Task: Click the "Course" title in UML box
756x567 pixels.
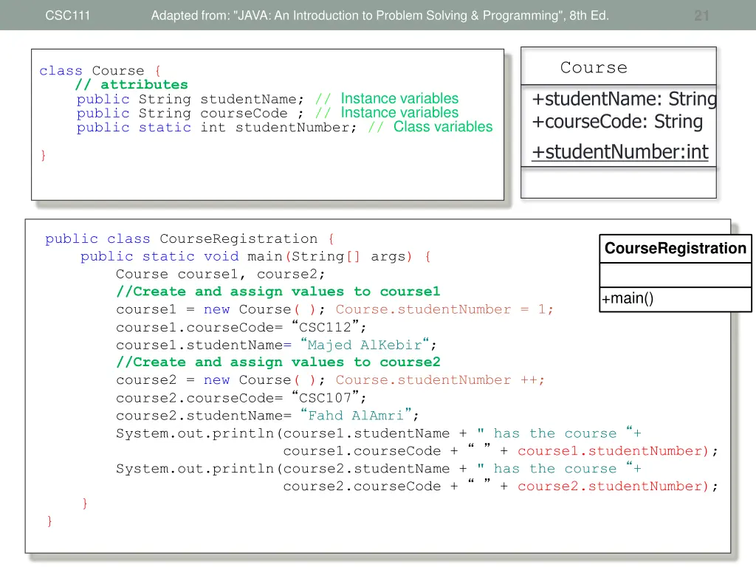Action: 594,67
